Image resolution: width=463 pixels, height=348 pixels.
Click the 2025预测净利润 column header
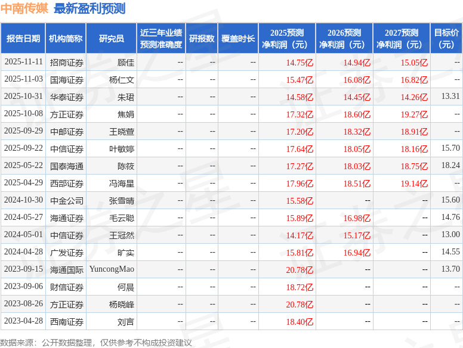(x=287, y=39)
